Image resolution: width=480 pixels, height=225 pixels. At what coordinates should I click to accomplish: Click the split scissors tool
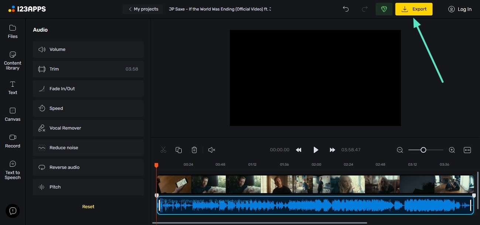[163, 150]
